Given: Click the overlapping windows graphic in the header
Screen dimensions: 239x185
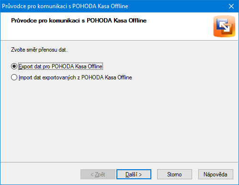Looking at the screenshot, I should 224,26.
